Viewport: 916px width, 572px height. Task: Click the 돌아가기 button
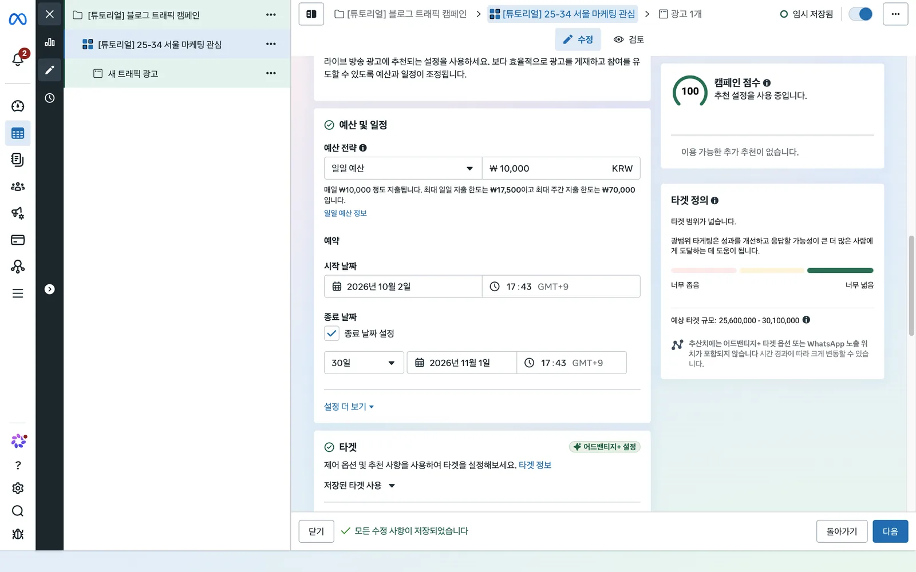click(842, 531)
